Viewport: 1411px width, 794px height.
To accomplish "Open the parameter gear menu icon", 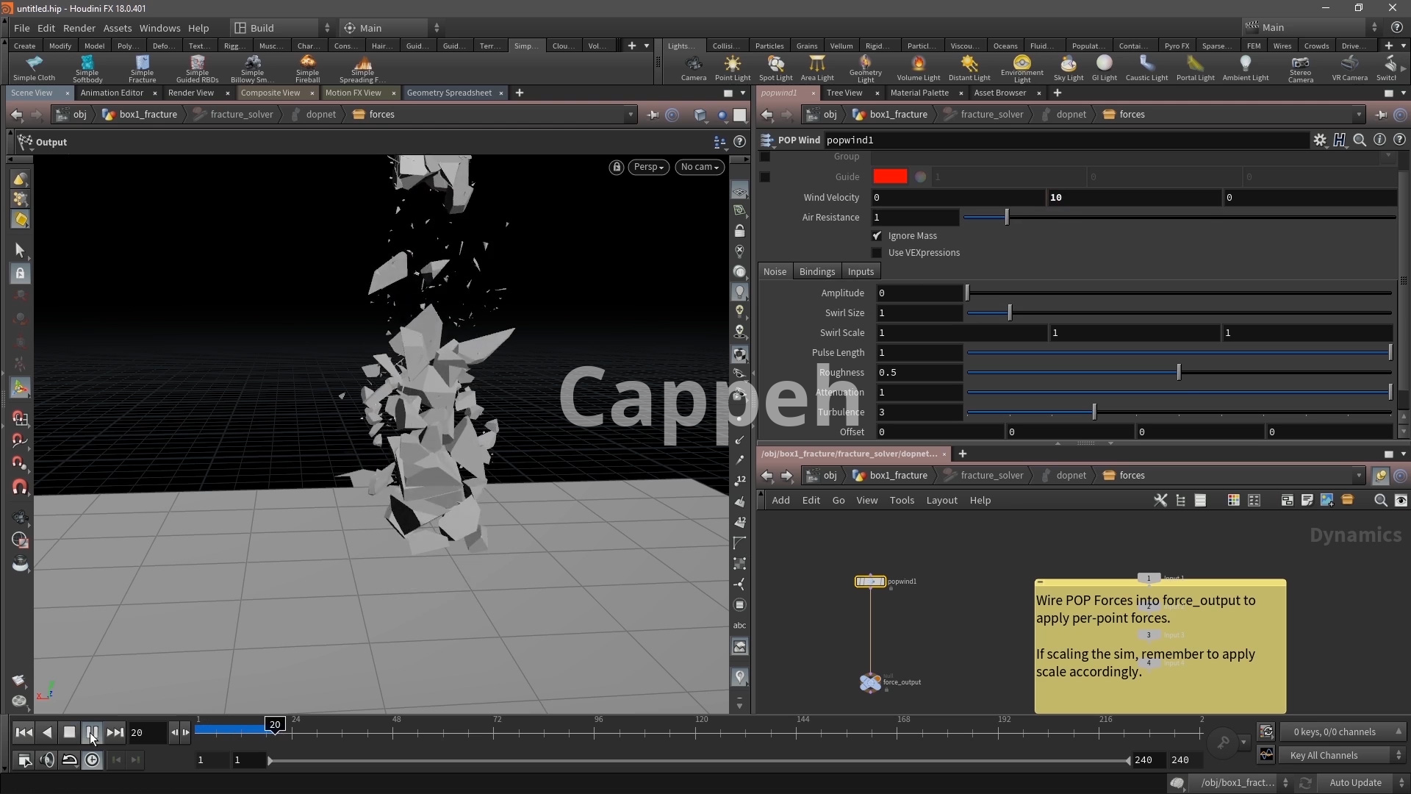I will pos(1320,140).
